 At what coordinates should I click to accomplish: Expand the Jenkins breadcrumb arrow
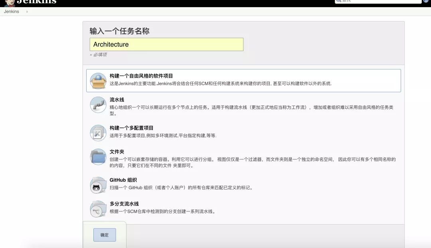pyautogui.click(x=27, y=12)
